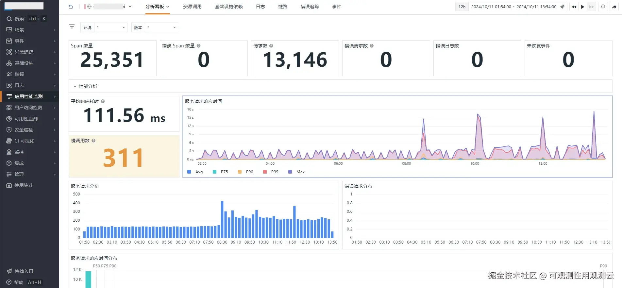Click the back arrow icon in top bar
622x288 pixels.
point(71,7)
